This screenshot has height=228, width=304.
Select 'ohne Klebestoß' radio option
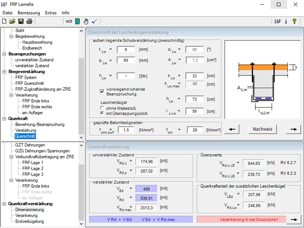102,108
